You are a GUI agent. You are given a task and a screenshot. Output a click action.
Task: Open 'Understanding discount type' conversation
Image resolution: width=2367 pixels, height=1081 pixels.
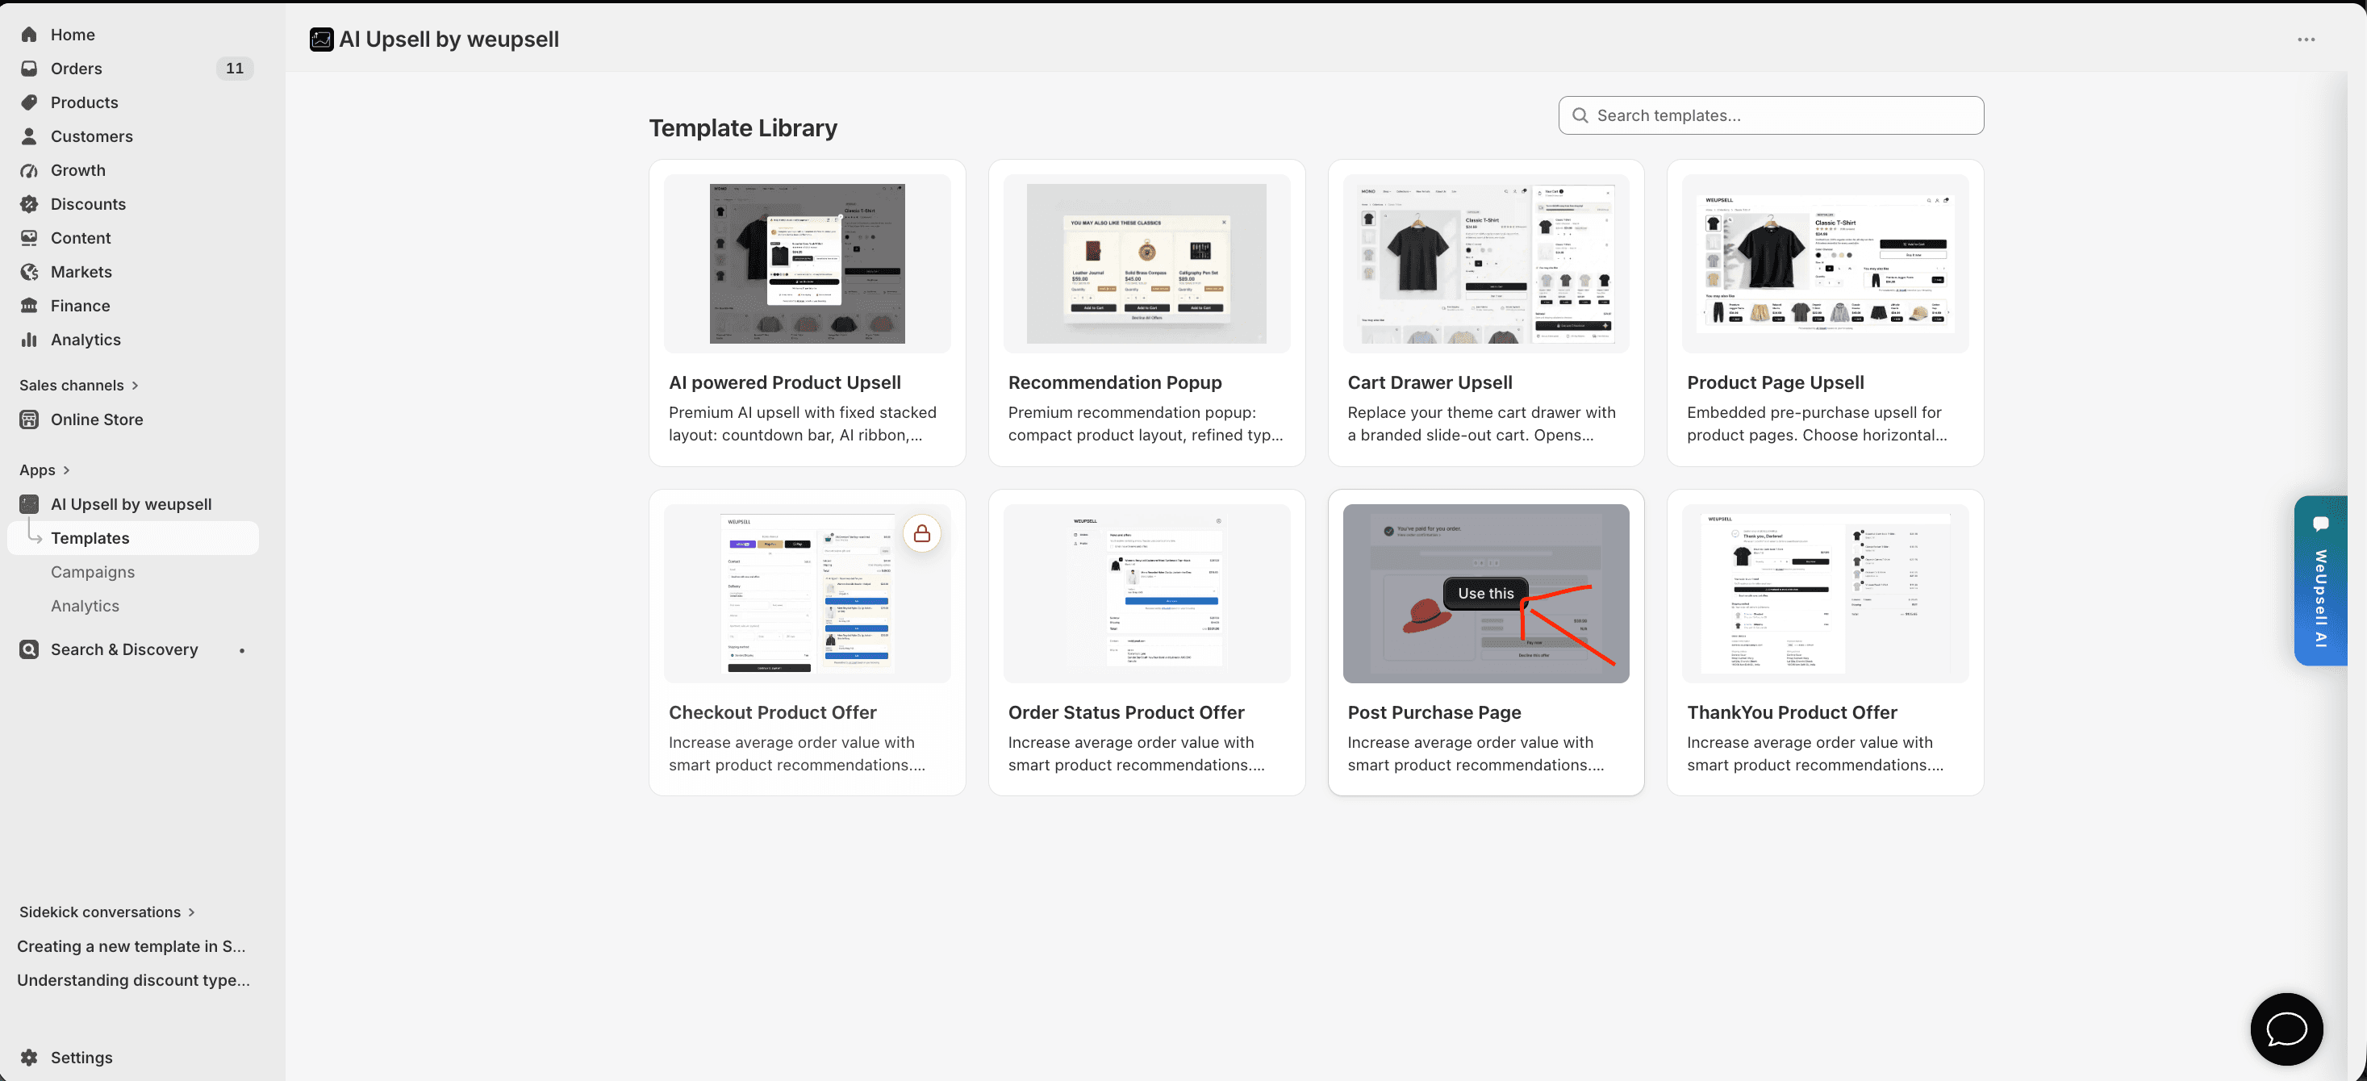point(133,981)
